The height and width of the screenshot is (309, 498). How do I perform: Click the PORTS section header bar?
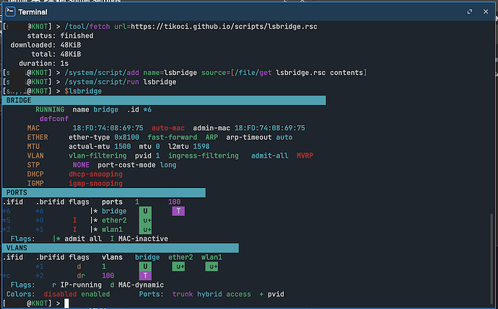click(104, 193)
